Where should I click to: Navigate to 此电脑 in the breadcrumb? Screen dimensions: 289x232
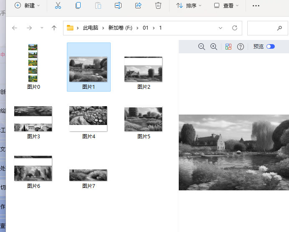coord(91,28)
